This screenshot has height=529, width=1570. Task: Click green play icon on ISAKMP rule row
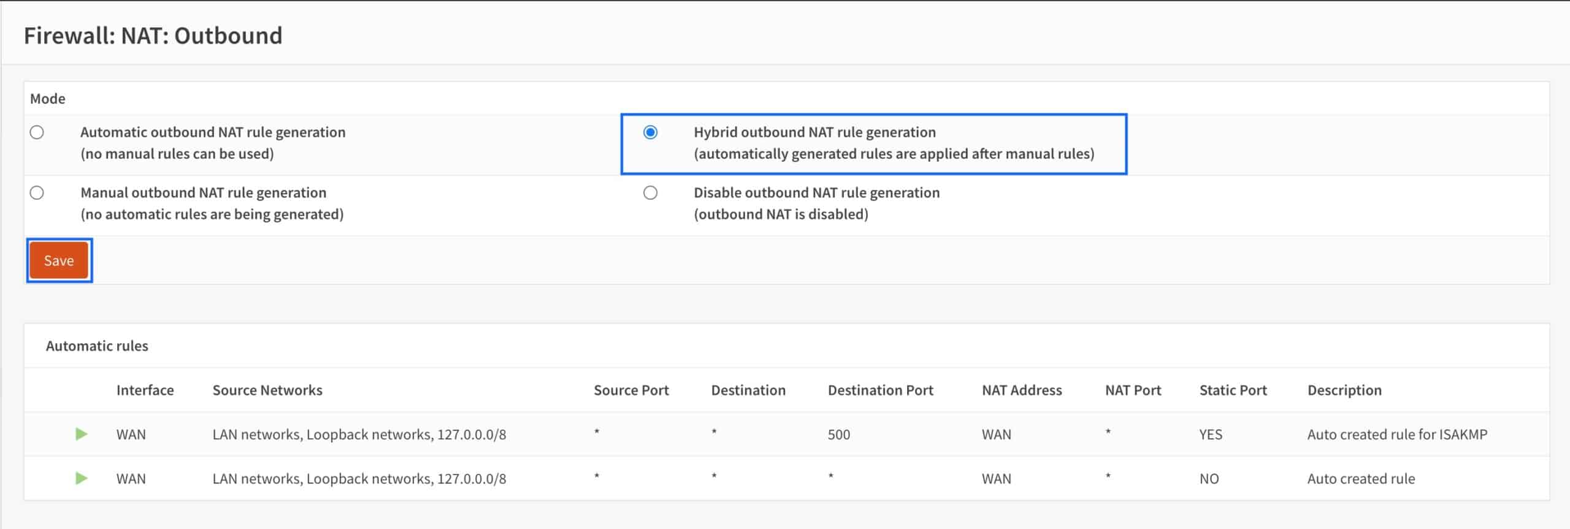pyautogui.click(x=81, y=435)
